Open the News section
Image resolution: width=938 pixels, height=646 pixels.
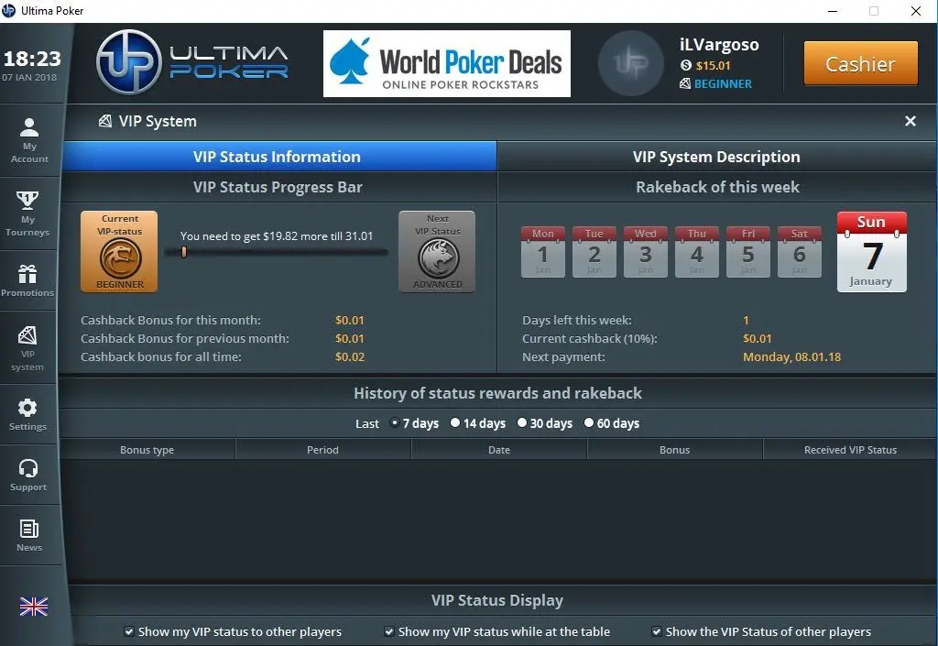(30, 535)
